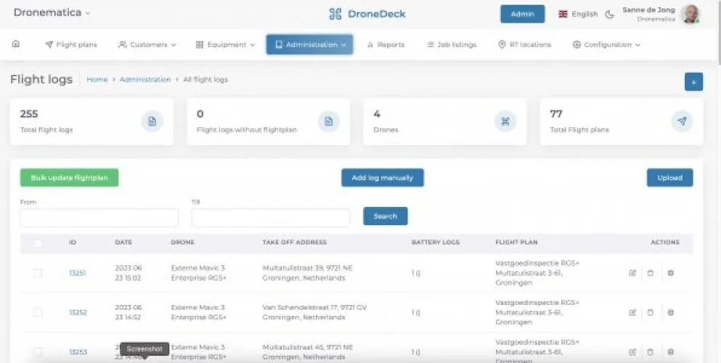The height and width of the screenshot is (363, 721).
Task: Tick the select-all checkbox in table header
Action: point(38,242)
